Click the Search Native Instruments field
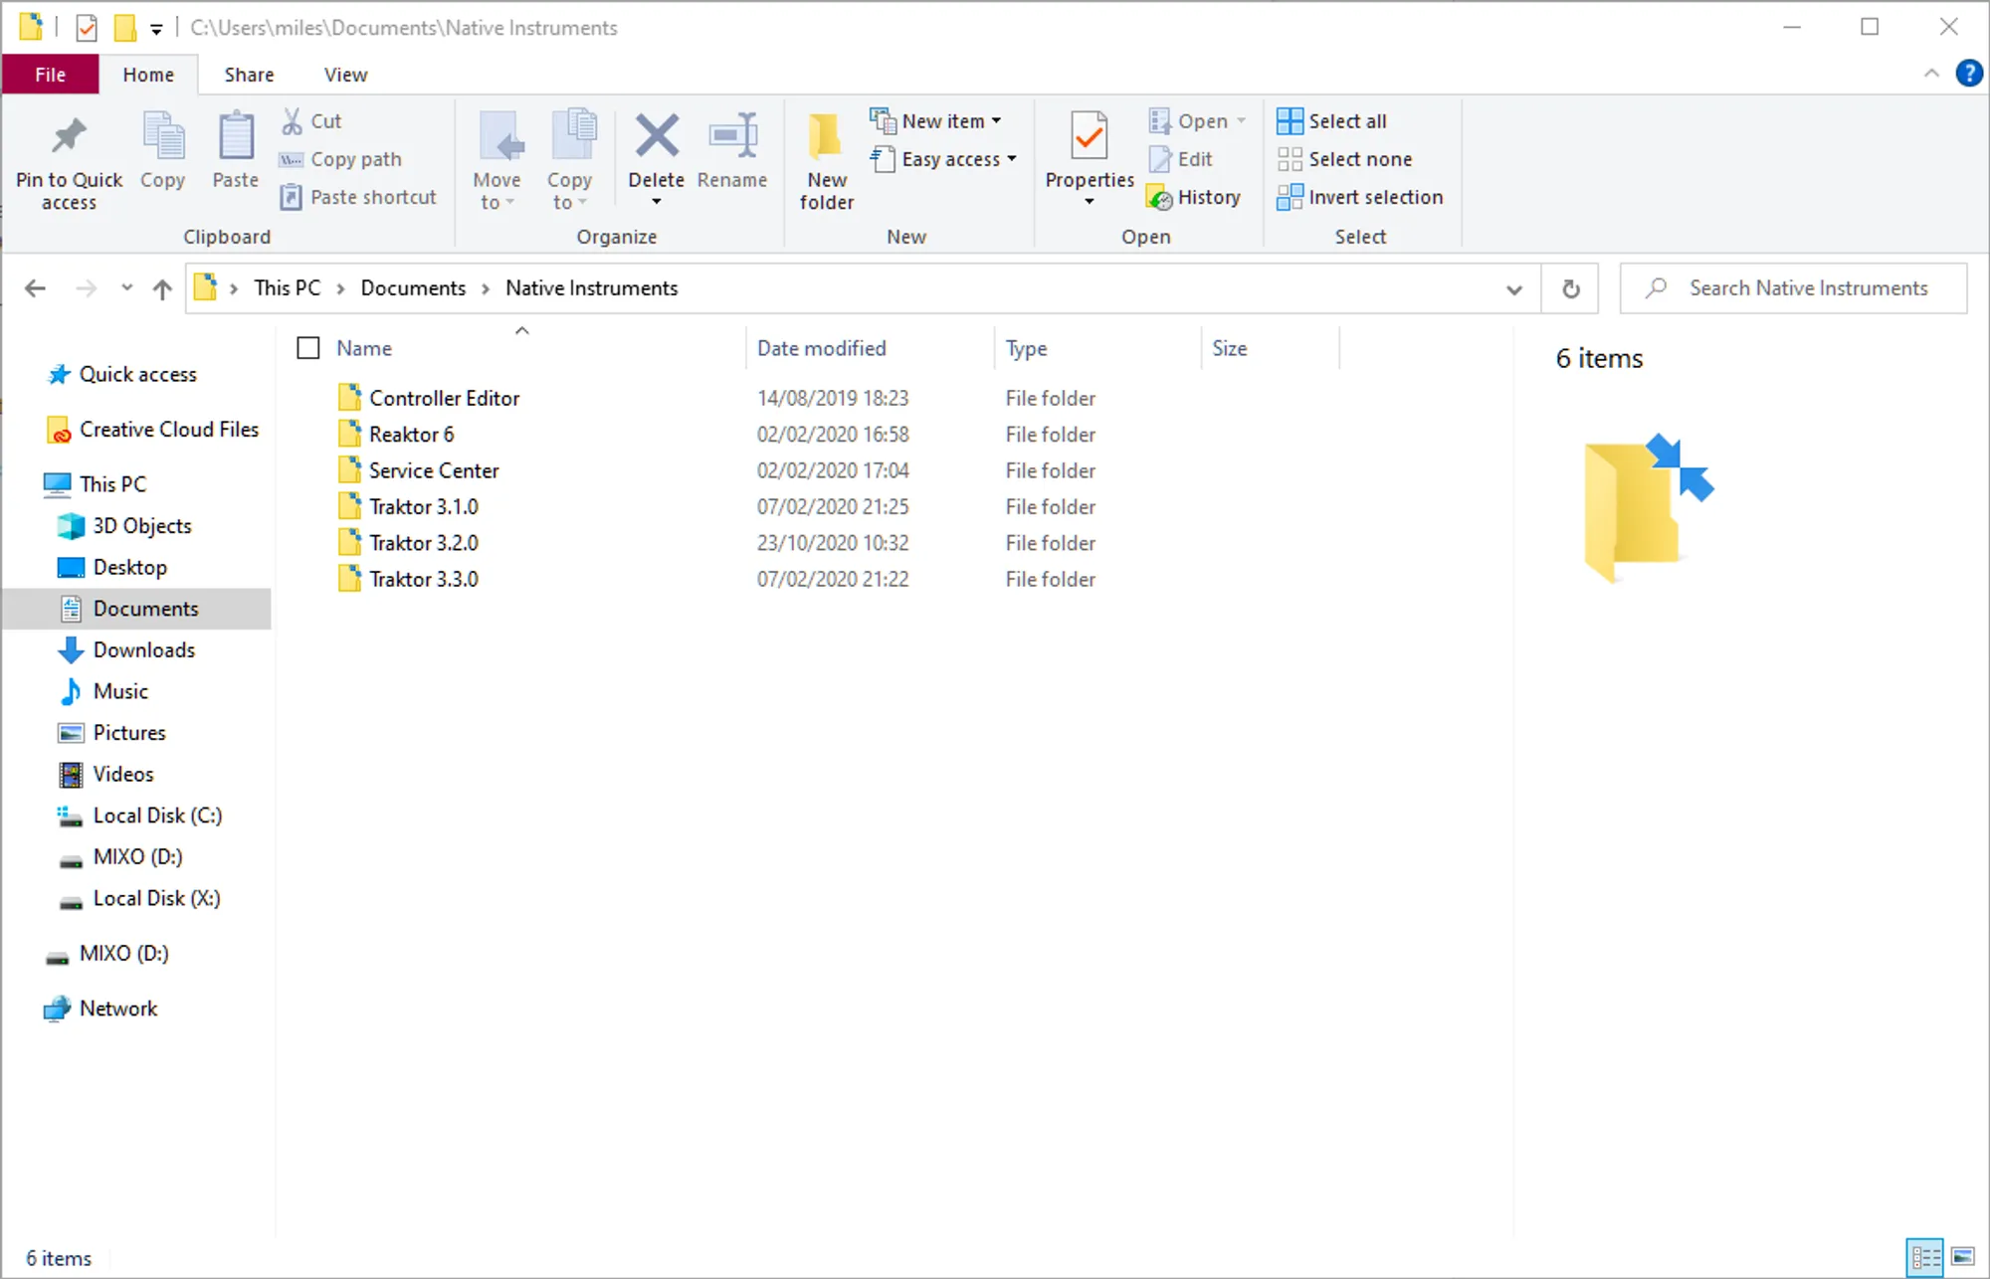Image resolution: width=1990 pixels, height=1279 pixels. pos(1807,288)
